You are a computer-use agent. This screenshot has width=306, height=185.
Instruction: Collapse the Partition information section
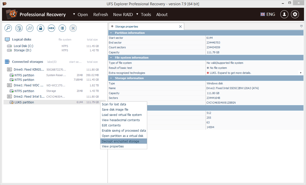point(111,33)
